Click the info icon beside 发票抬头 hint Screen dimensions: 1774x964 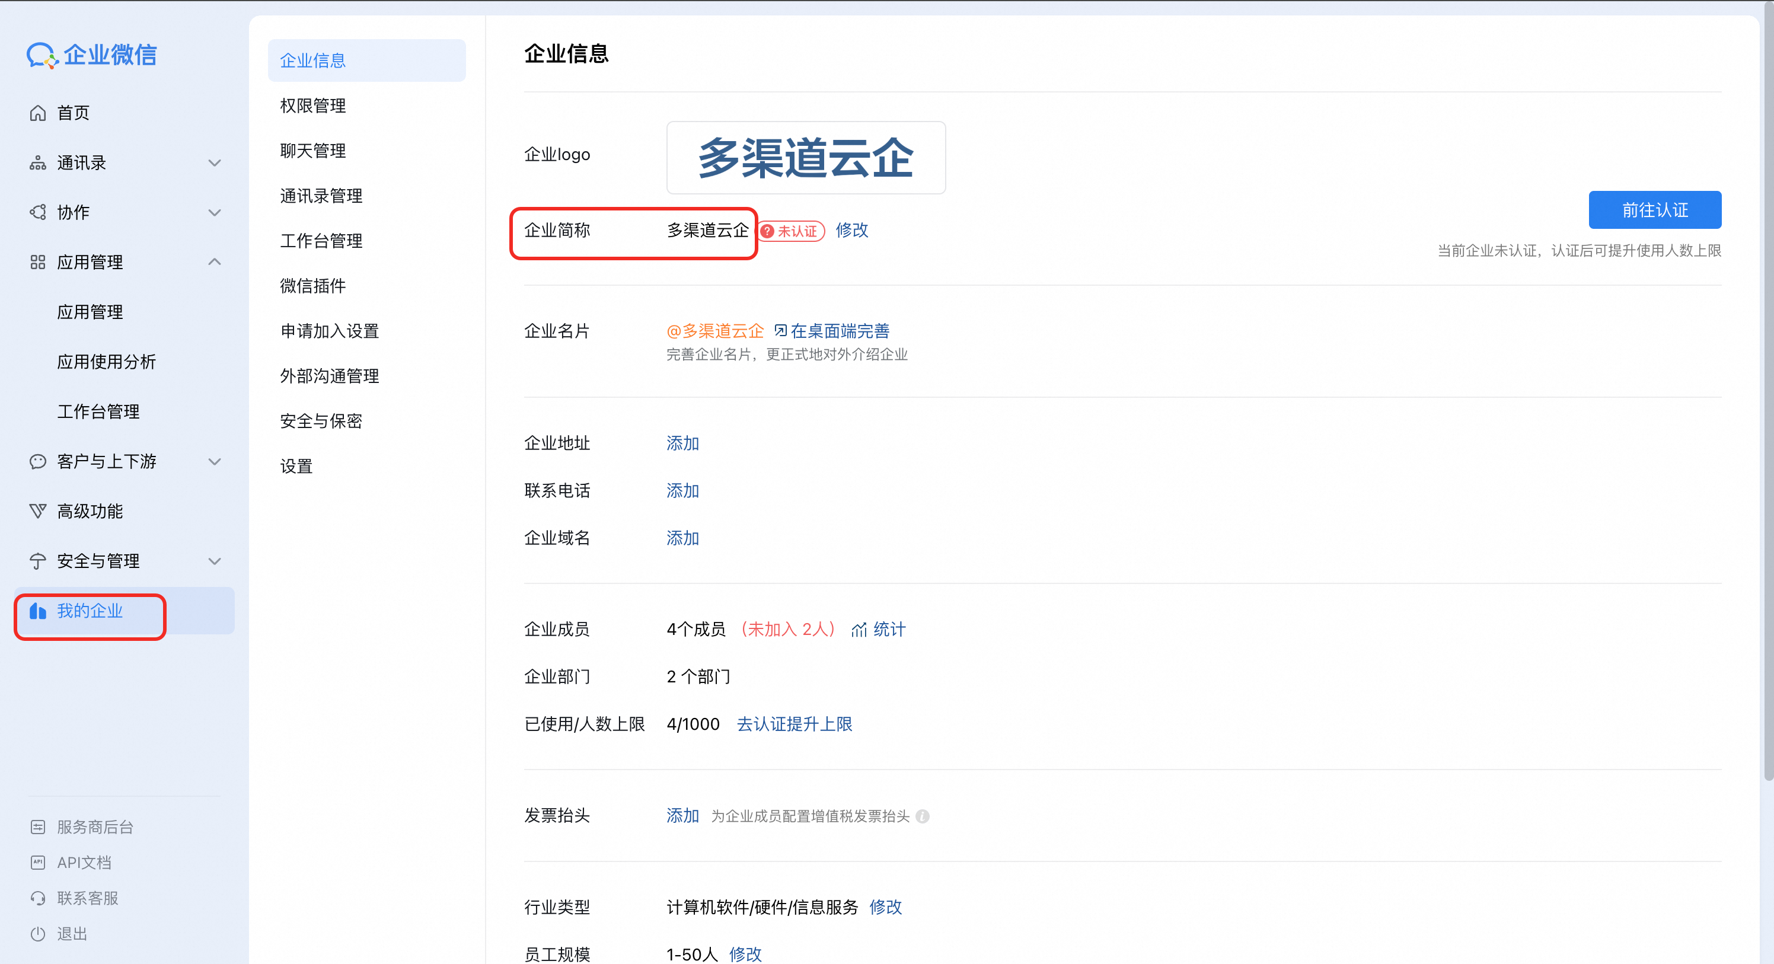(x=923, y=816)
